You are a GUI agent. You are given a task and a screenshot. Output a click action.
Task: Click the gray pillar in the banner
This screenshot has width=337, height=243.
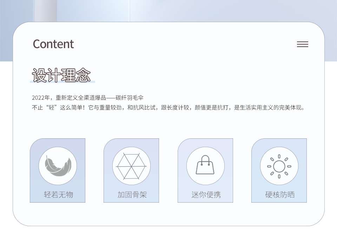point(46,11)
